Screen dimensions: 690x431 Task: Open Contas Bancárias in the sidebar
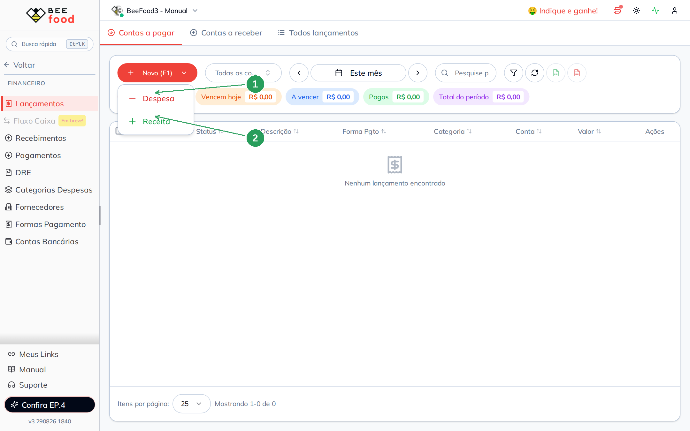(x=50, y=241)
